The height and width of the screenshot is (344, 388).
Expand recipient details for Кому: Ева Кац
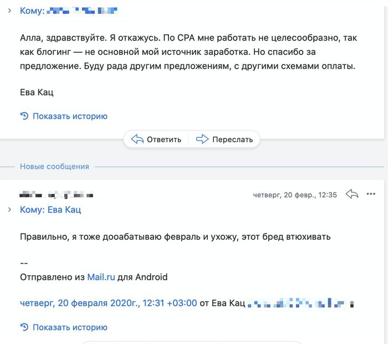click(x=9, y=210)
